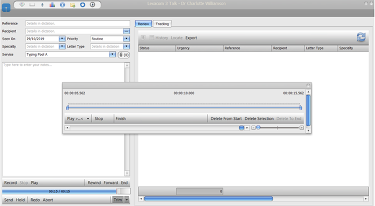Open the Play mode dropdown in trim window
375x206 pixels.
tap(88, 118)
